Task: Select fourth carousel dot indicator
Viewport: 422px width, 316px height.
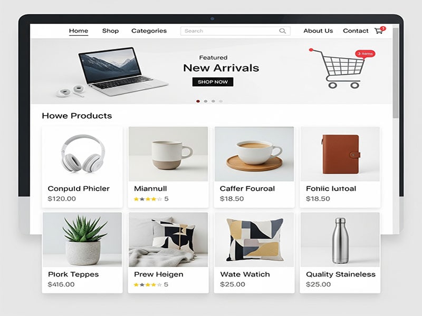Action: pyautogui.click(x=220, y=101)
